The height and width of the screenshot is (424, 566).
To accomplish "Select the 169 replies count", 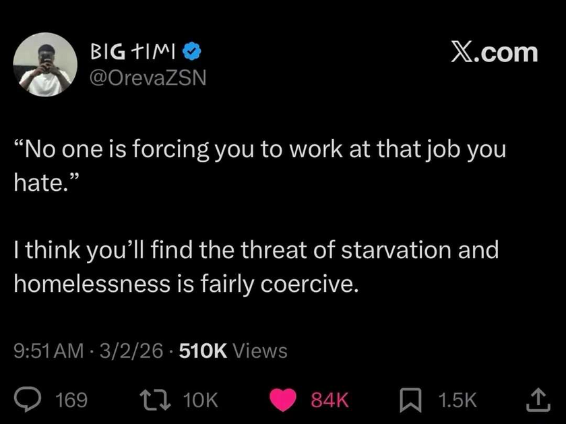I will [x=71, y=400].
